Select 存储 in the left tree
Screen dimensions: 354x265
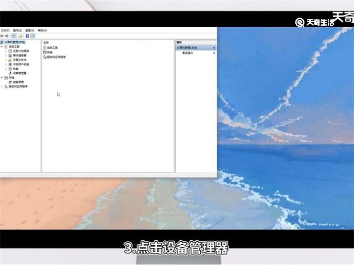click(x=11, y=78)
